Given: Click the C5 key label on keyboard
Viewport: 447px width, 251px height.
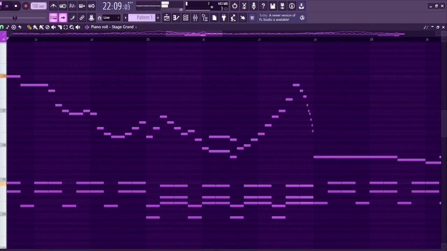Looking at the screenshot, I should point(3,180).
